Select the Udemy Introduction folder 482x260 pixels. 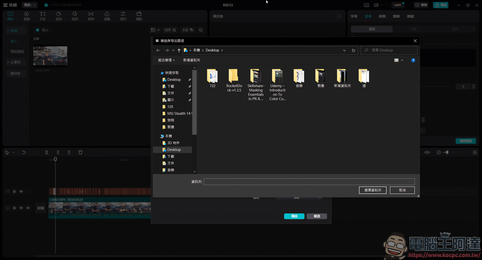click(277, 84)
